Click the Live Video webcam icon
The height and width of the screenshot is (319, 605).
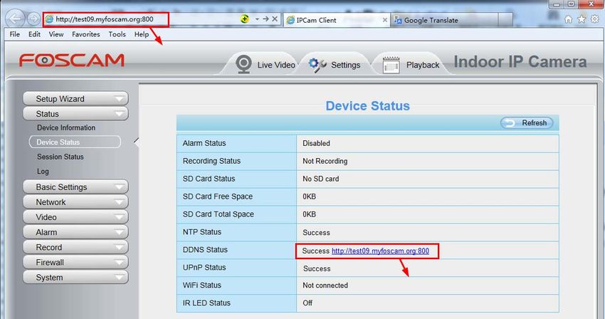244,64
